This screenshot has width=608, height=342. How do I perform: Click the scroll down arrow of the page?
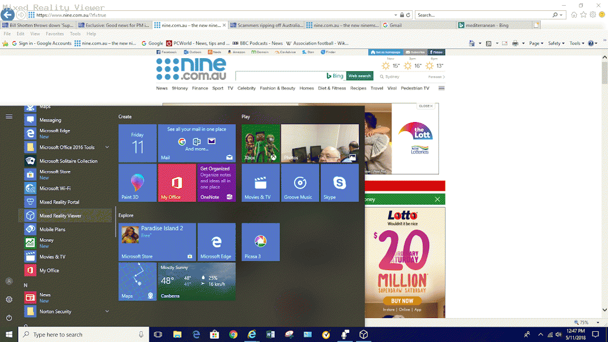point(605,310)
